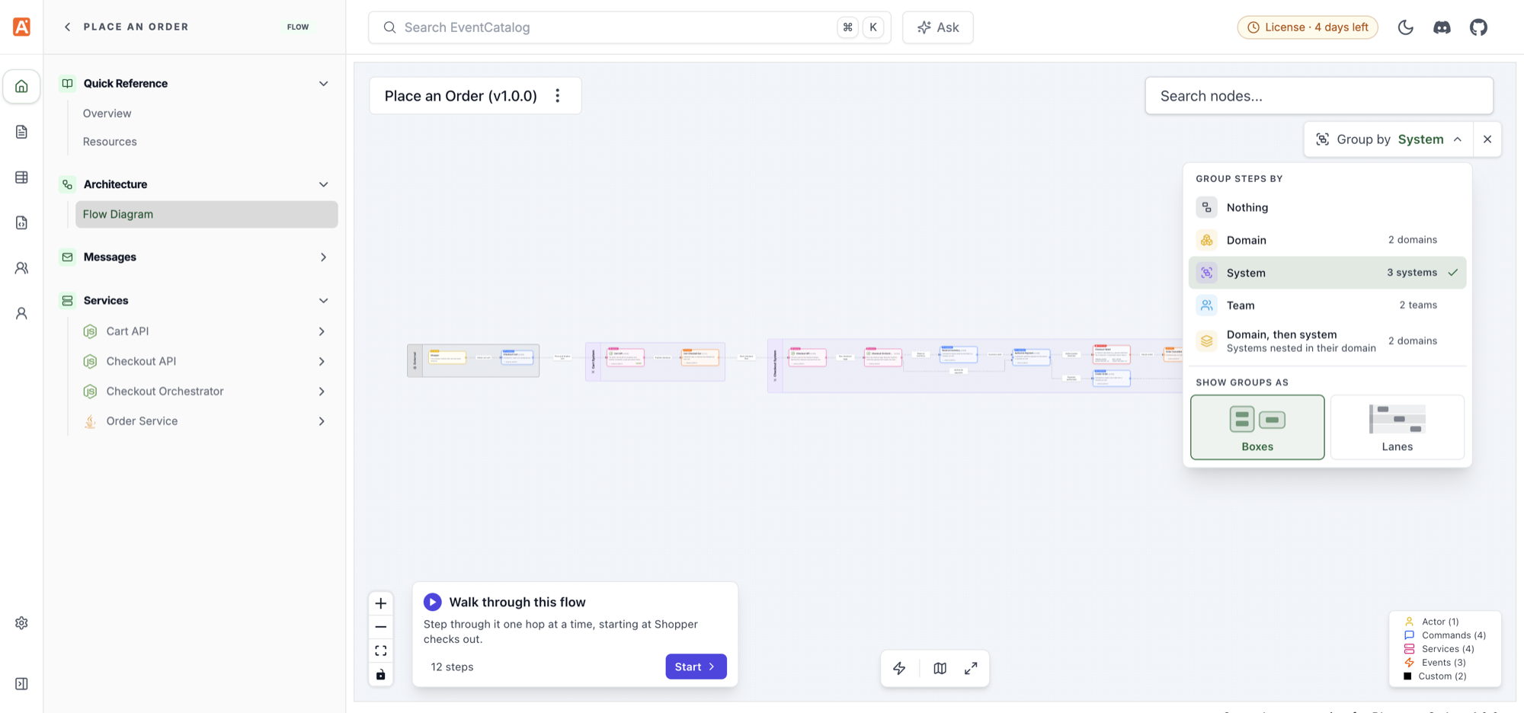Focus the Search nodes field
This screenshot has height=713, width=1524.
click(x=1319, y=96)
